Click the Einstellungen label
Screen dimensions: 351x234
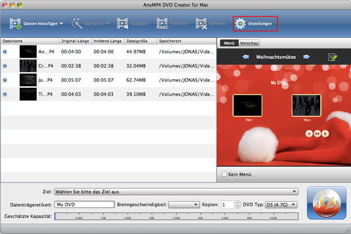click(x=260, y=24)
